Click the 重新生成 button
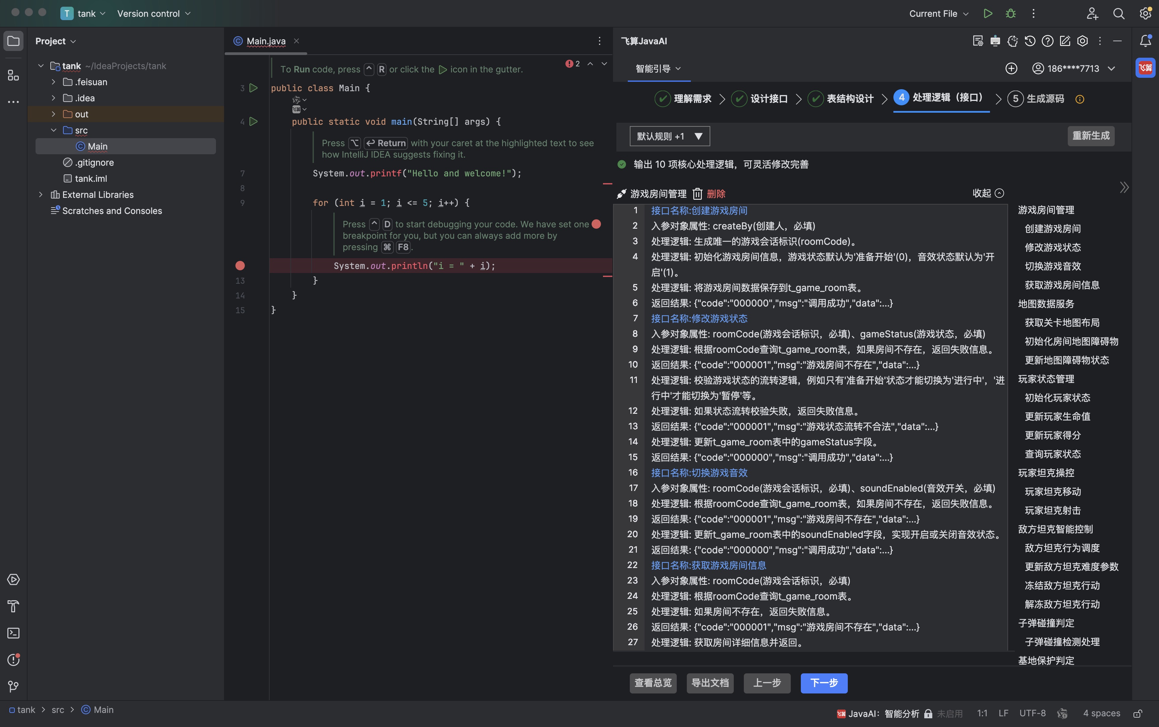 (x=1090, y=135)
